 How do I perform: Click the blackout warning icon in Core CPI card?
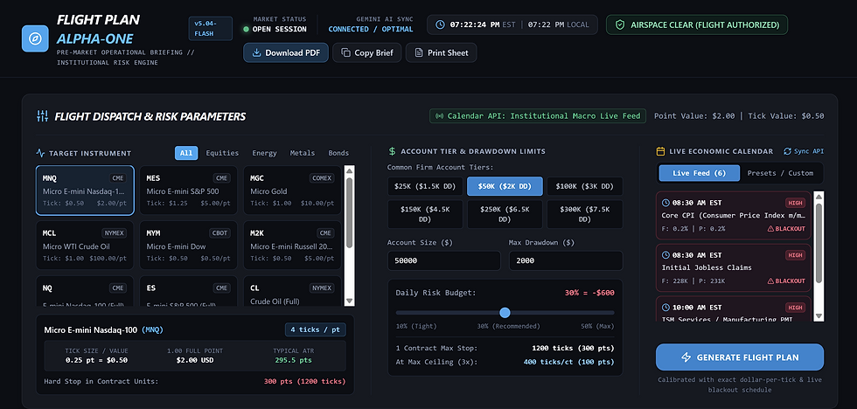[x=770, y=229]
